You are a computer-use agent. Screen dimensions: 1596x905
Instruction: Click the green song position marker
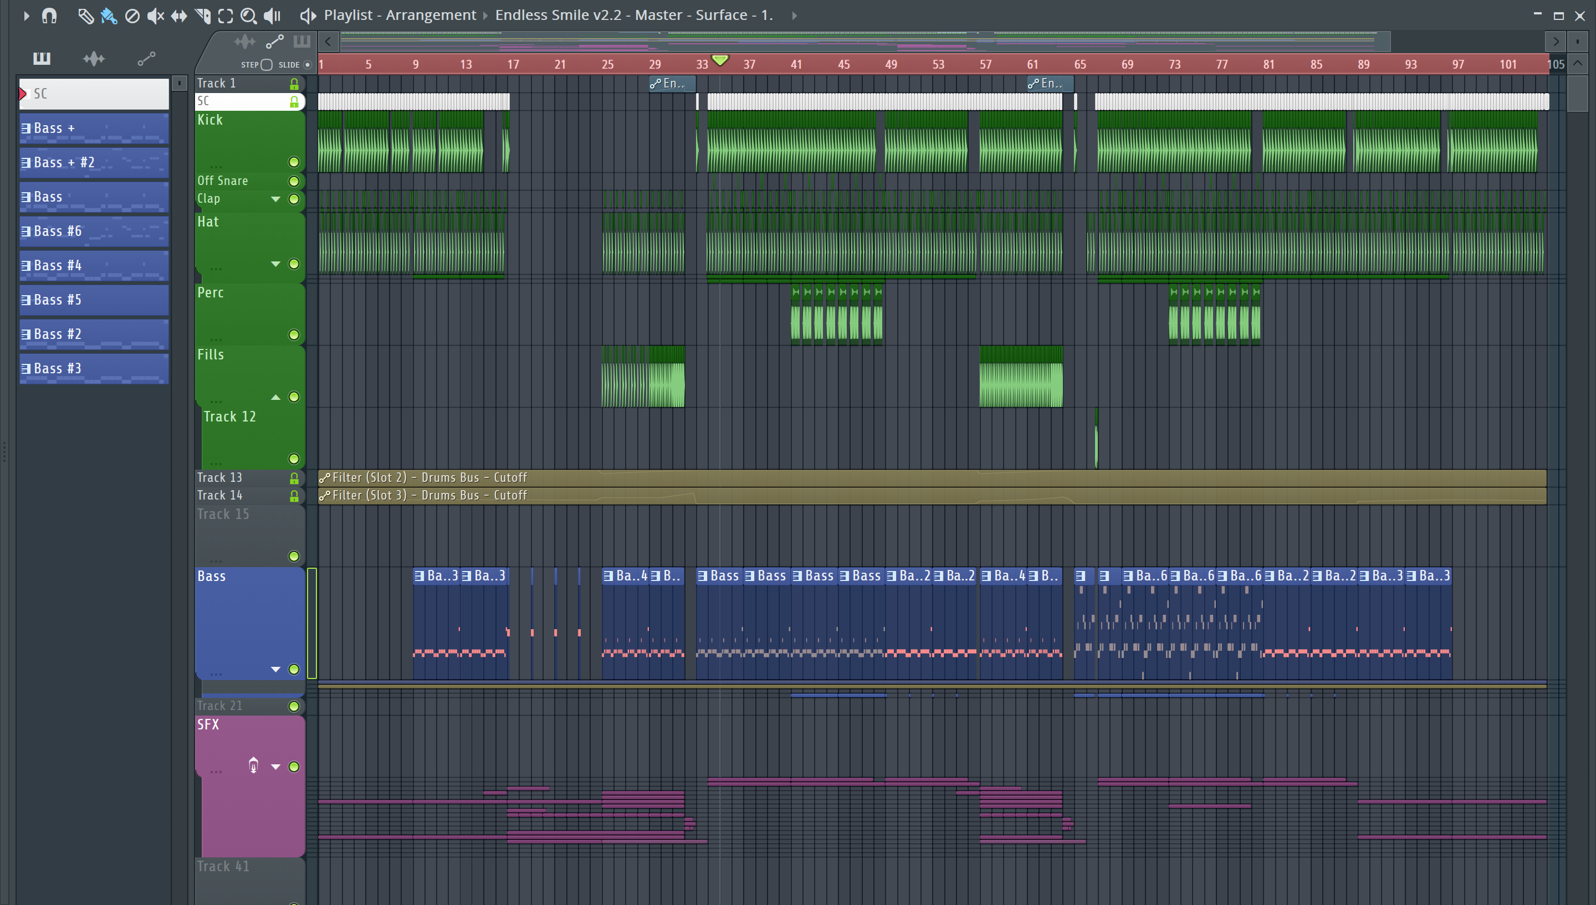click(720, 60)
